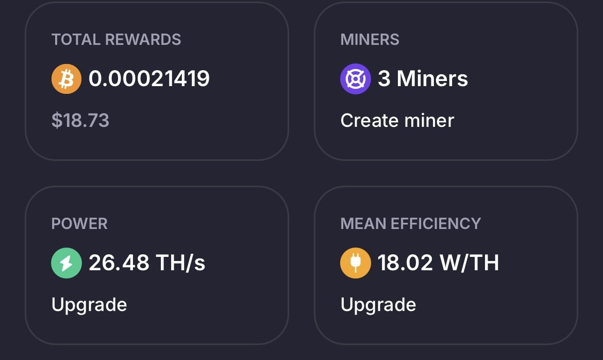The image size is (603, 360).
Task: Click the 3 Miners count text
Action: (x=423, y=78)
